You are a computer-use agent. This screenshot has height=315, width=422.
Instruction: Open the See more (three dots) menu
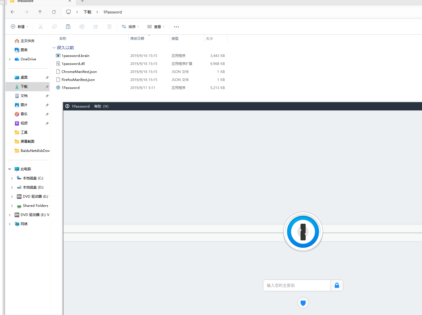pos(176,27)
